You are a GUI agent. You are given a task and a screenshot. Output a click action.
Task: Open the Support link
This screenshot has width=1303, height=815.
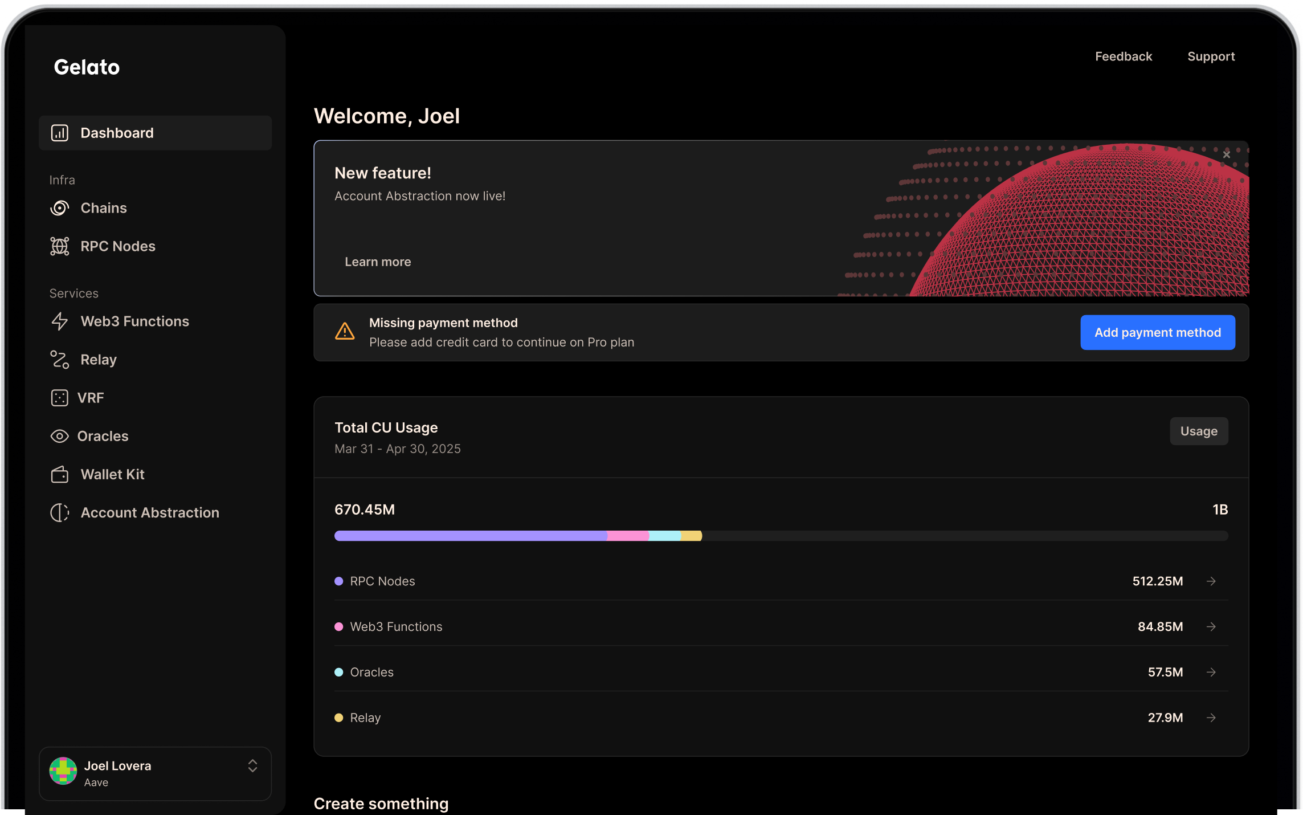click(1211, 56)
